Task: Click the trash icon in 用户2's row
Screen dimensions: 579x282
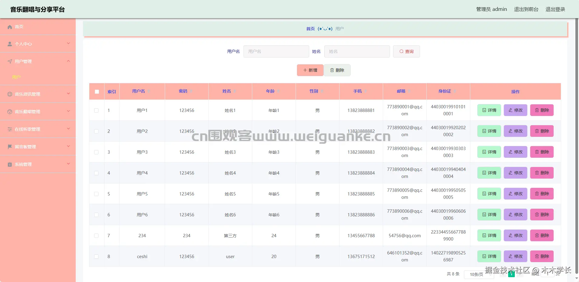Action: (x=537, y=131)
